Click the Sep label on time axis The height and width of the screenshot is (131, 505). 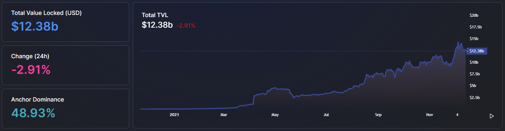coord(378,115)
